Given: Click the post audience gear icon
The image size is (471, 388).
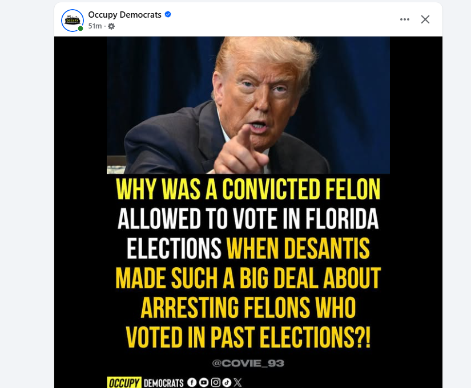Looking at the screenshot, I should point(111,26).
